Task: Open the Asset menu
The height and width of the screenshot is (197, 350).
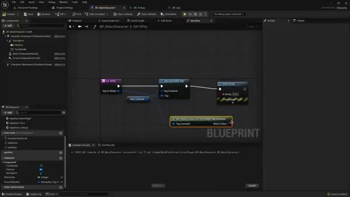Action: [x=32, y=2]
